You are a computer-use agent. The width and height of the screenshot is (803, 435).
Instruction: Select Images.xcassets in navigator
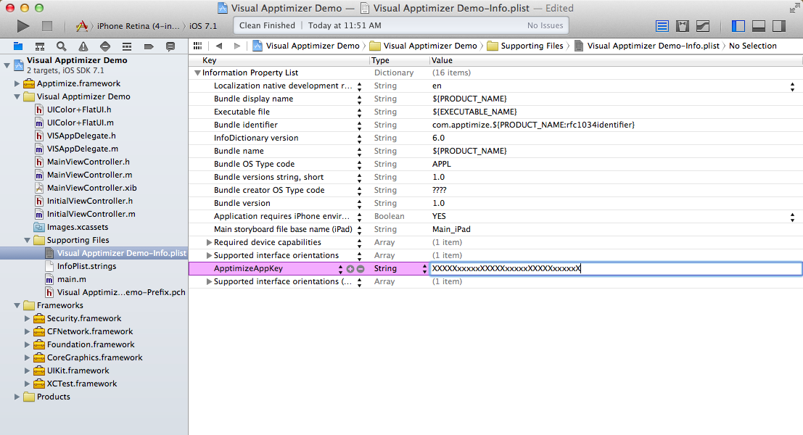78,227
